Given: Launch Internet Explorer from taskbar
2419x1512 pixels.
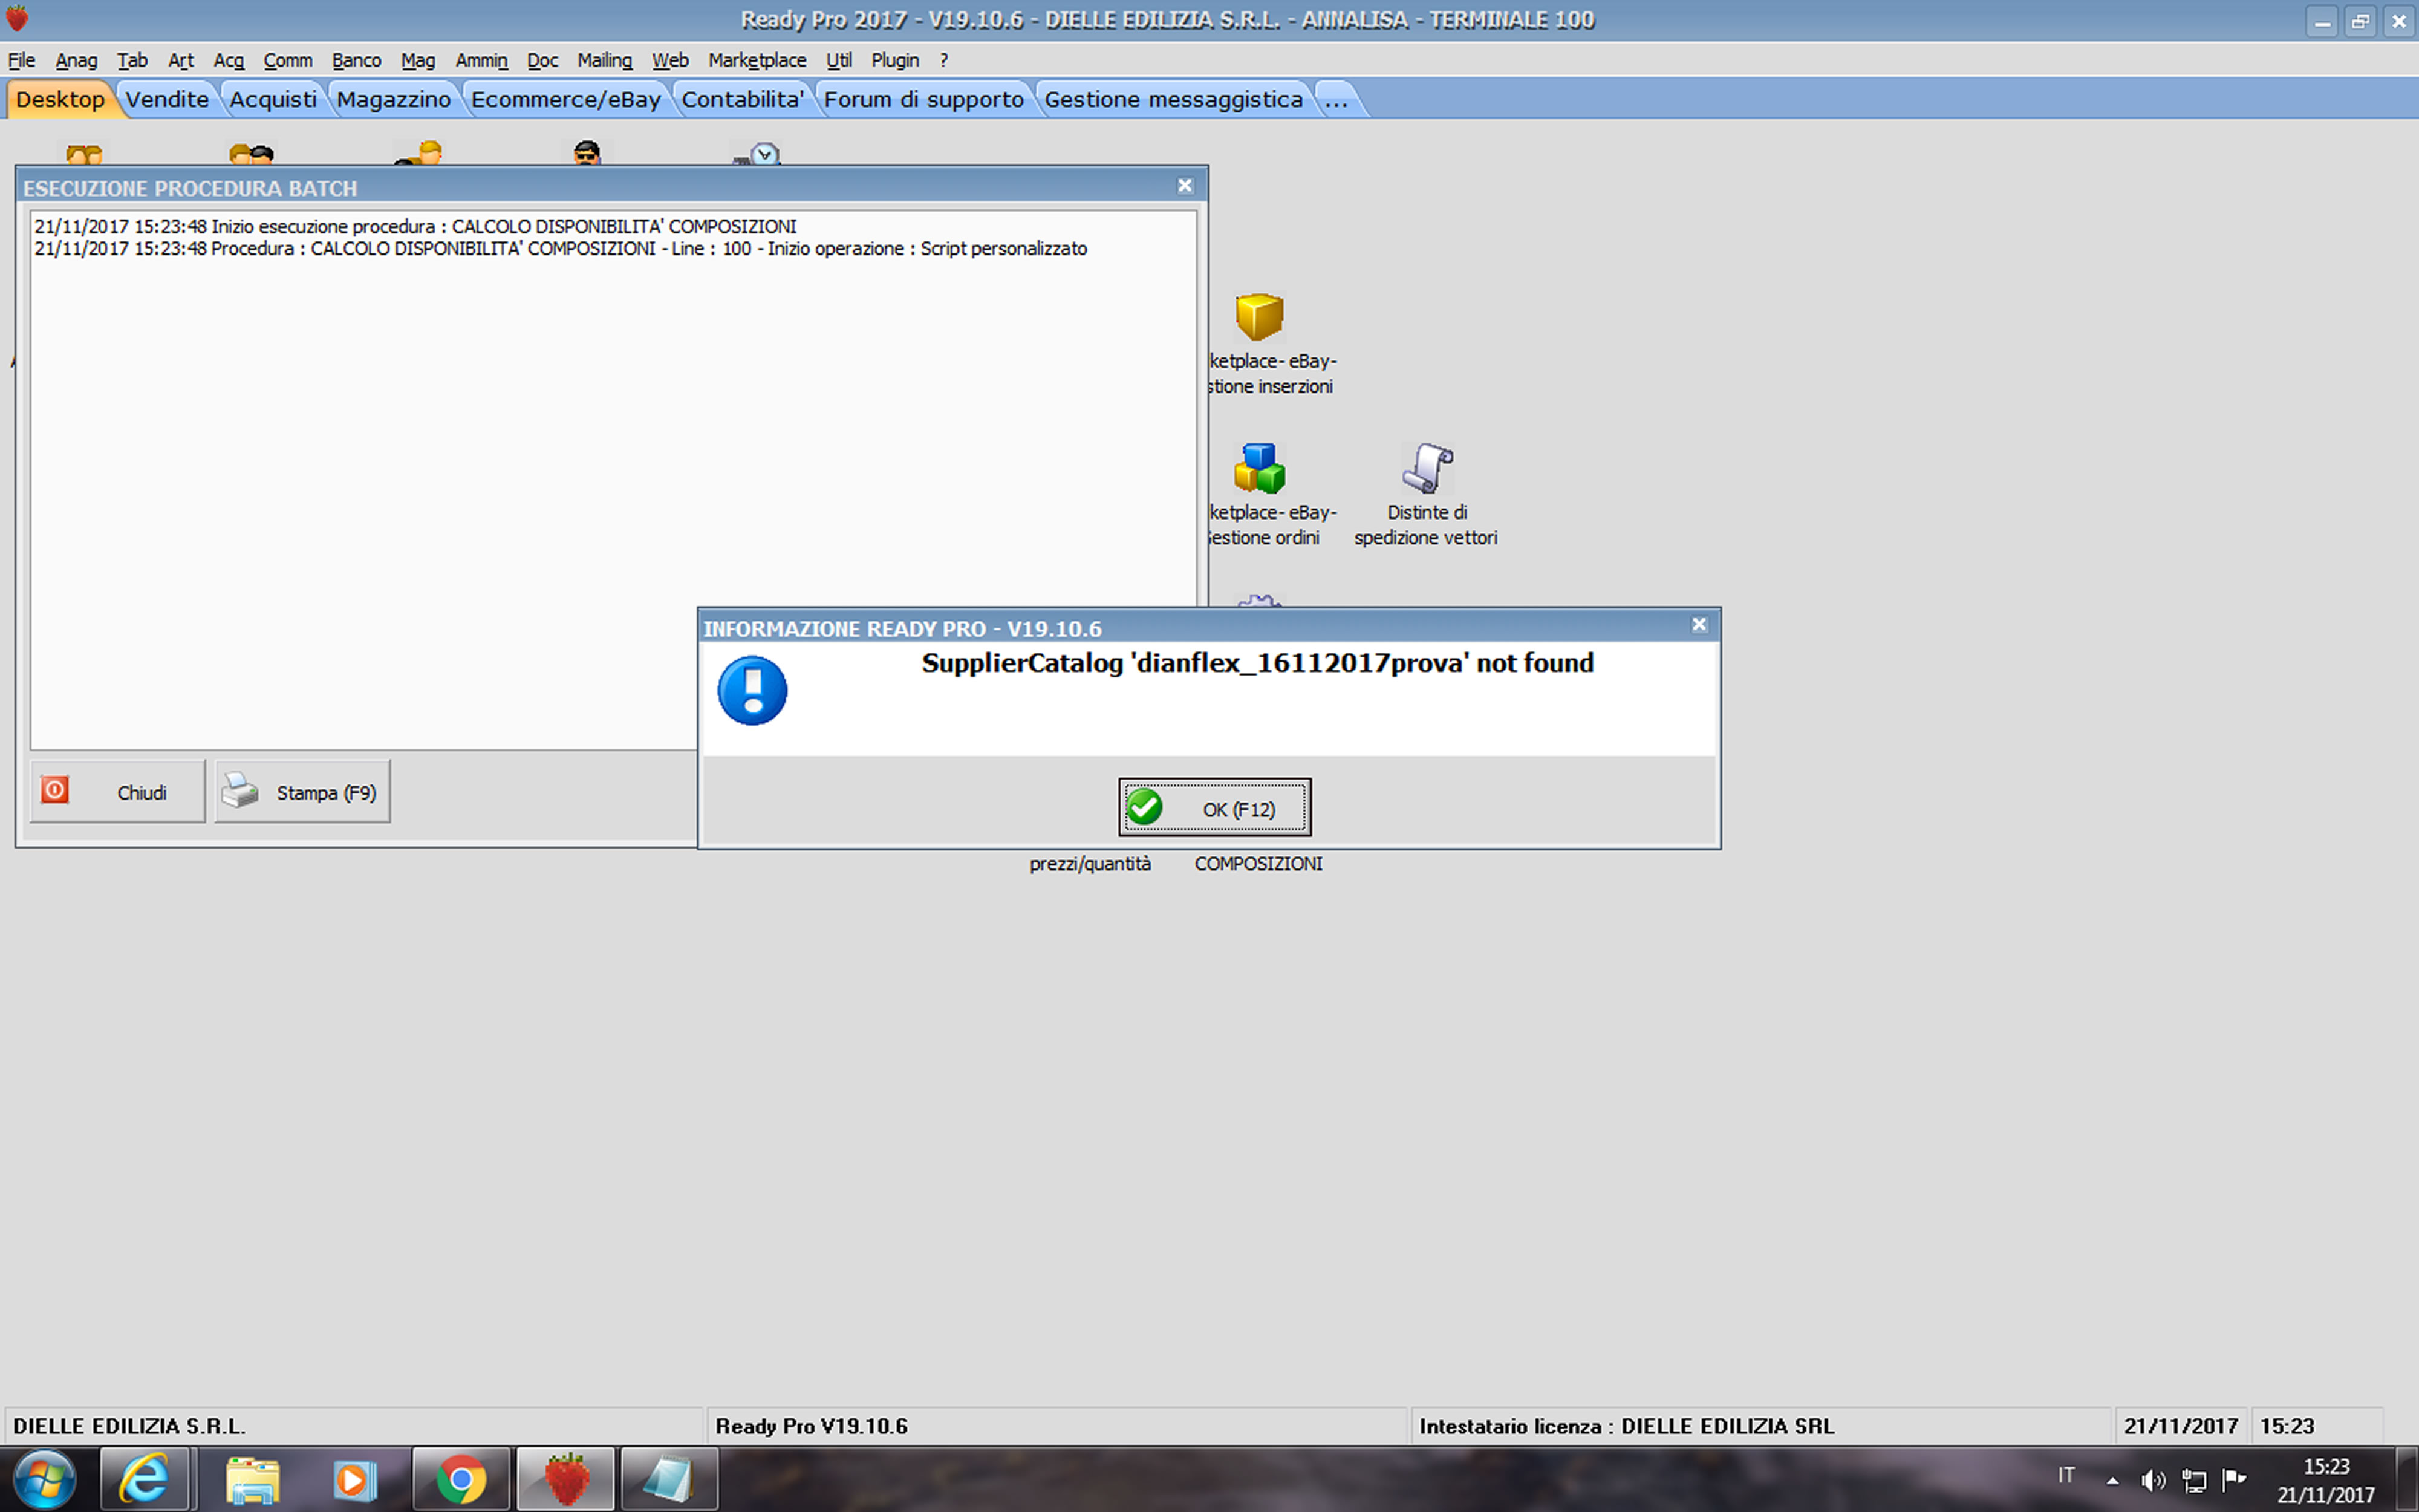Looking at the screenshot, I should (146, 1479).
